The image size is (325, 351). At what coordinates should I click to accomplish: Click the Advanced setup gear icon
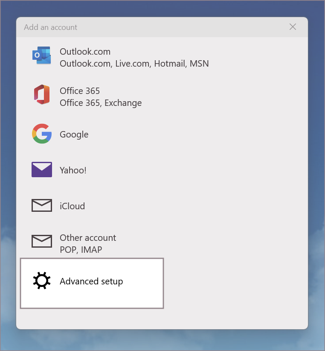click(41, 281)
